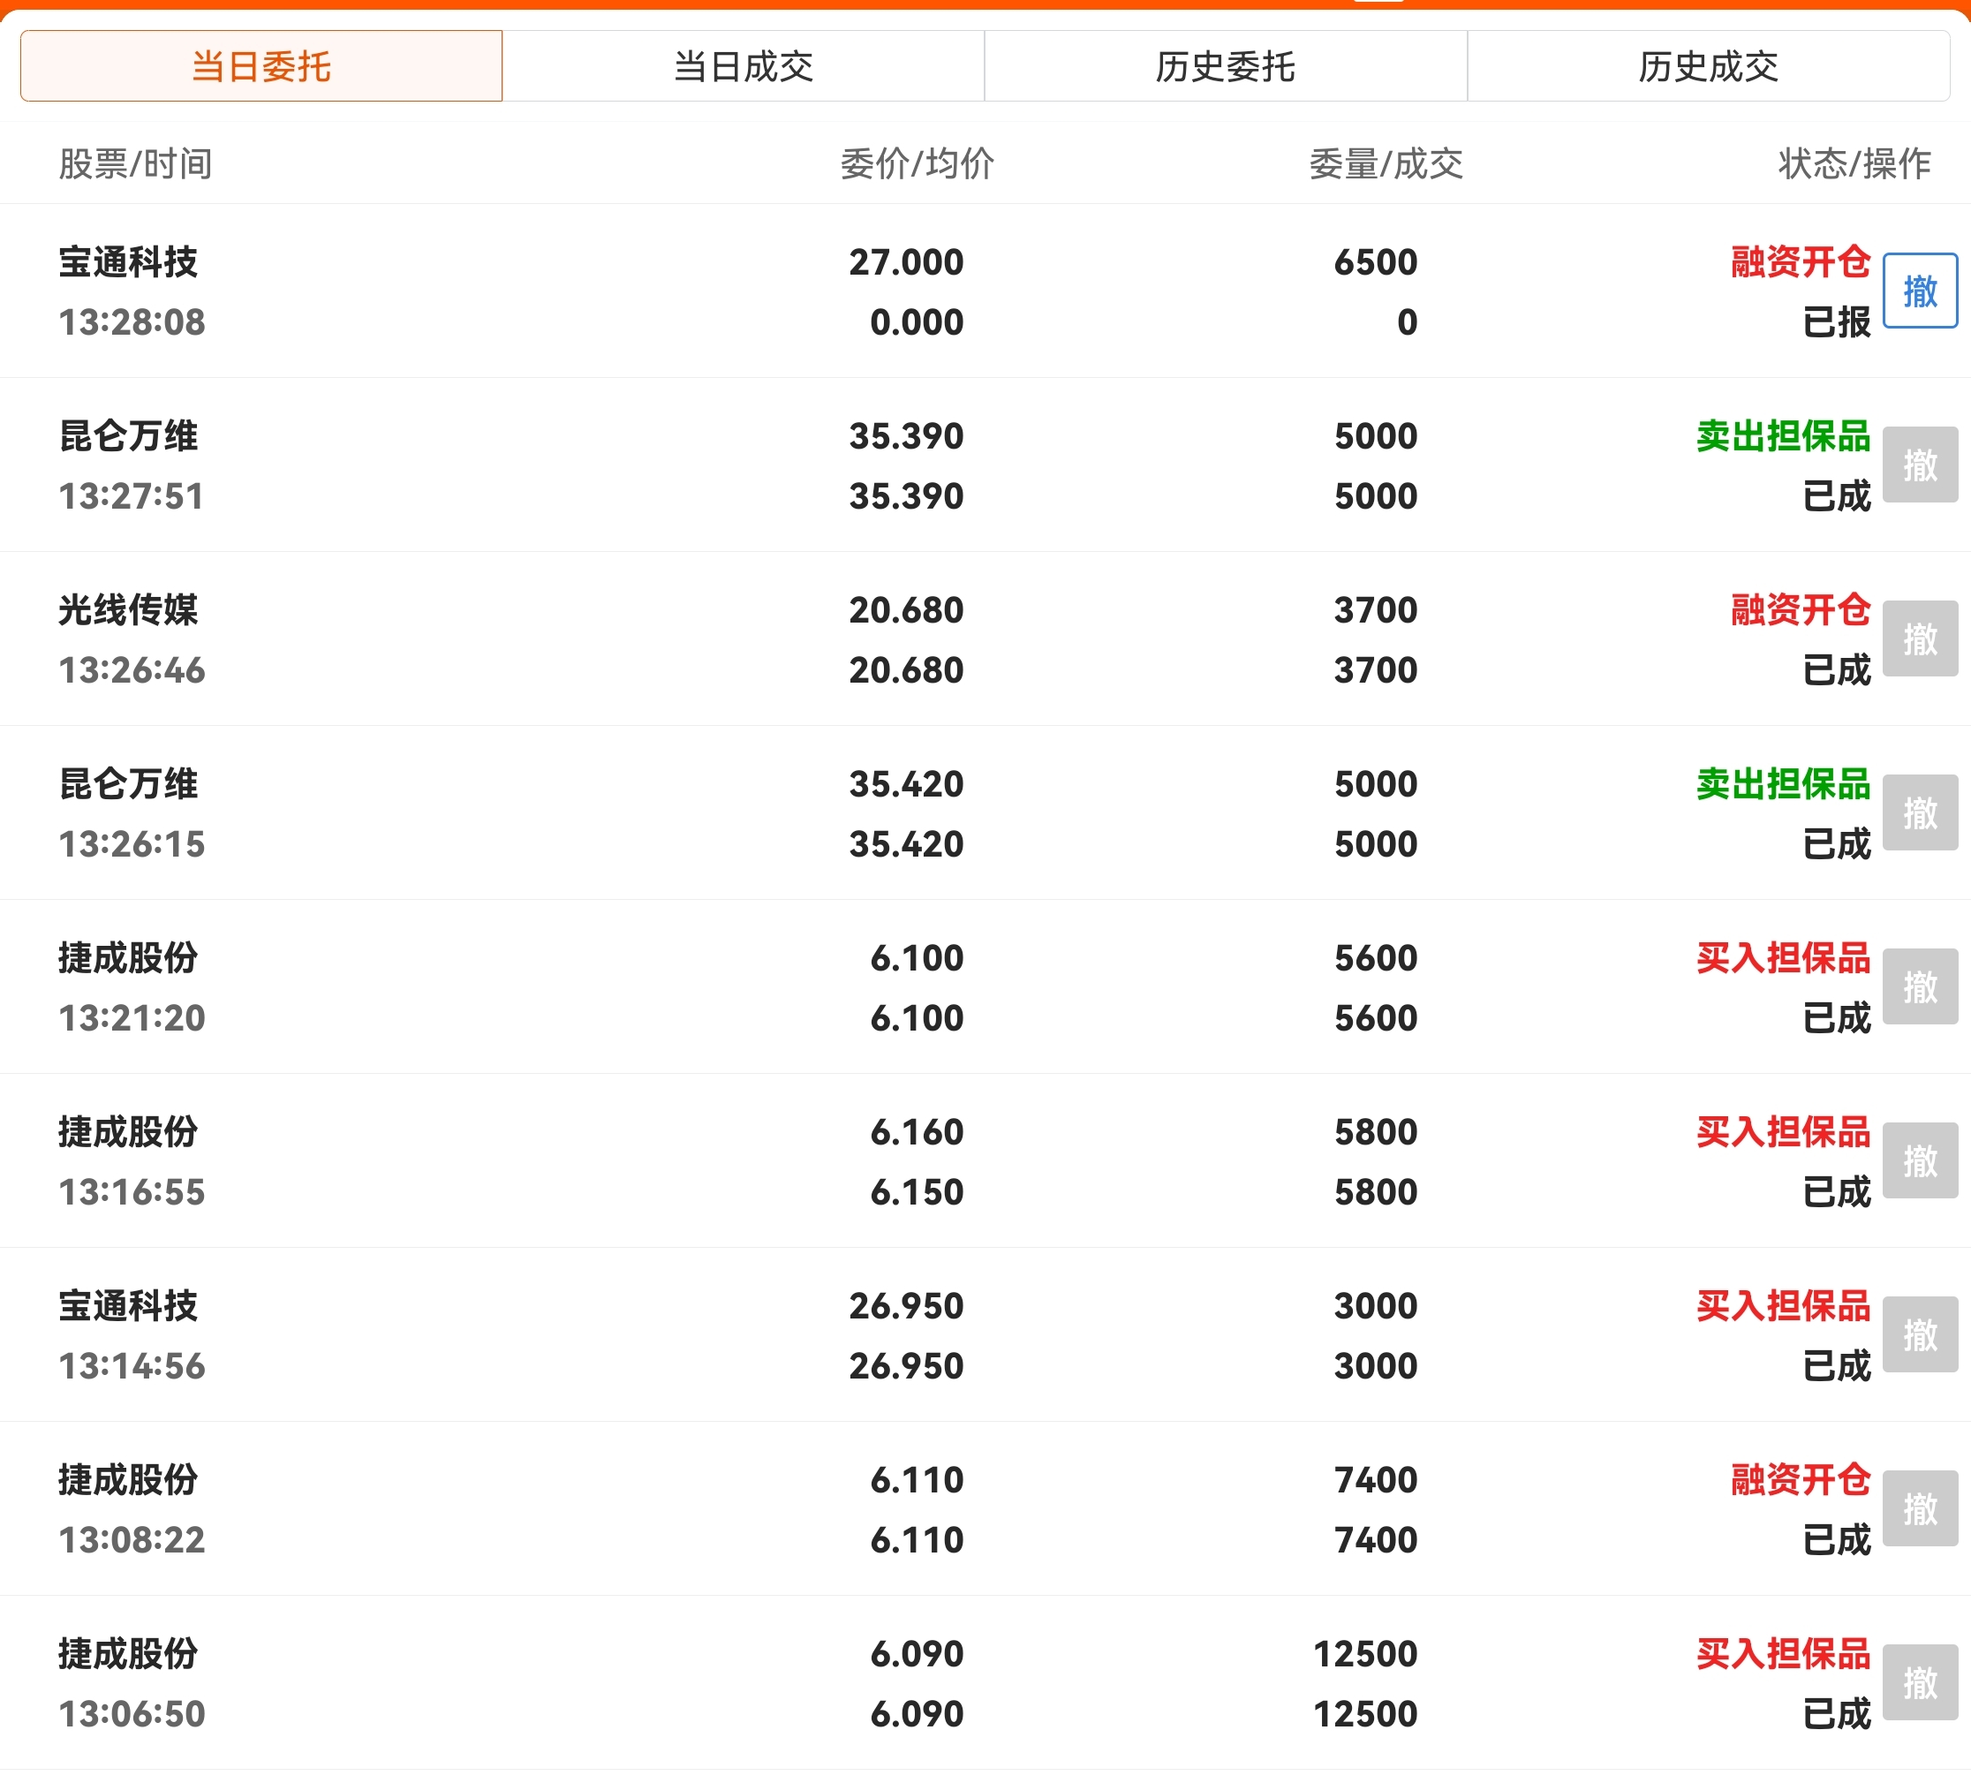Viewport: 1971px width, 1783px height.
Task: Click 买入担保品 label at 13:14:56 row
Action: (1783, 1306)
